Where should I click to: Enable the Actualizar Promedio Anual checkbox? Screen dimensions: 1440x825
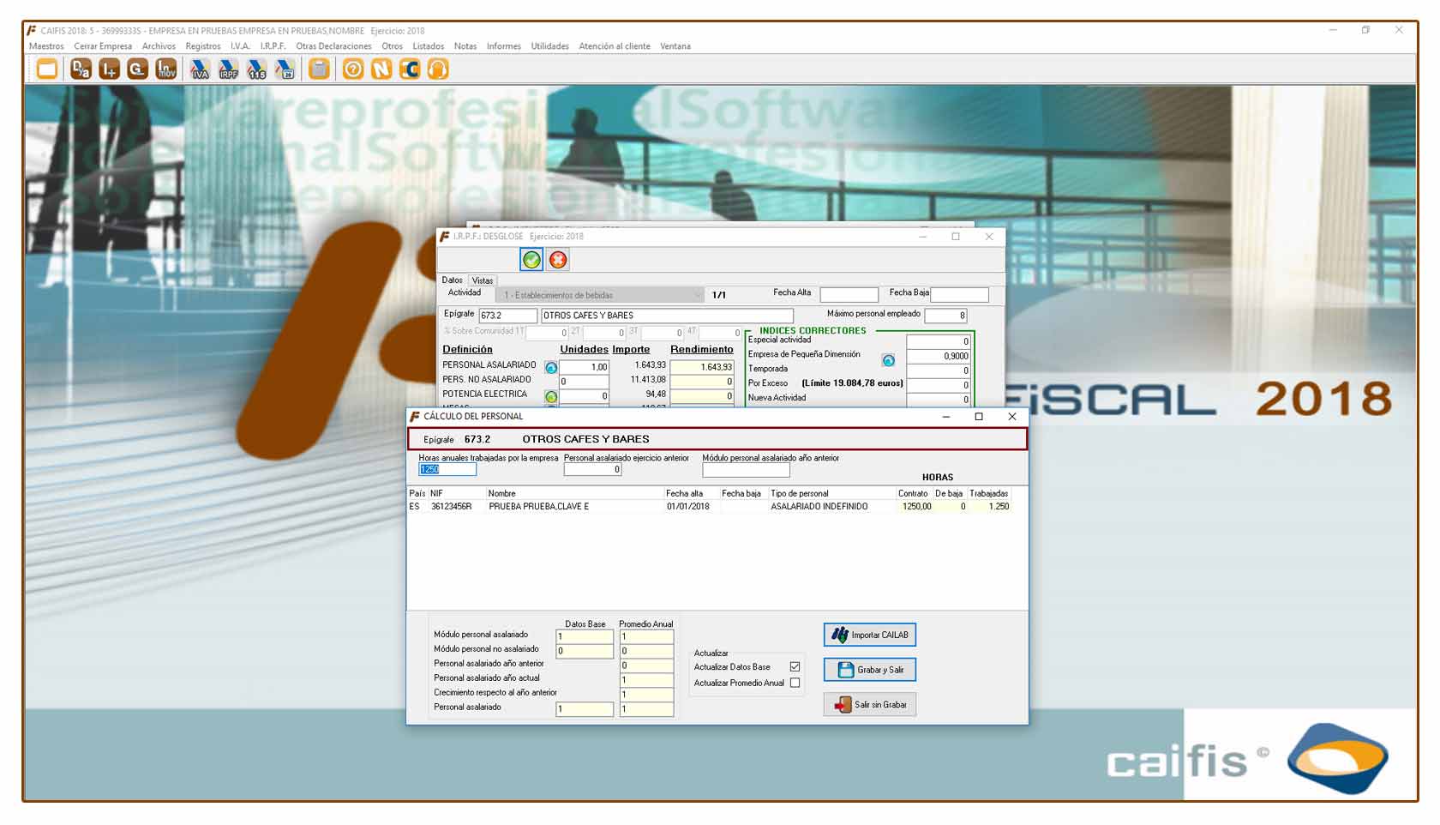[x=795, y=683]
